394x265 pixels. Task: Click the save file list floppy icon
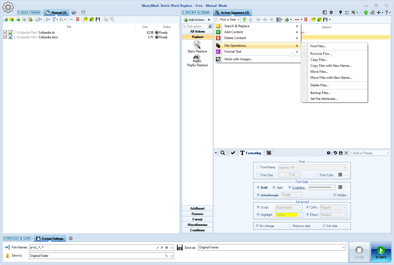[x=98, y=19]
